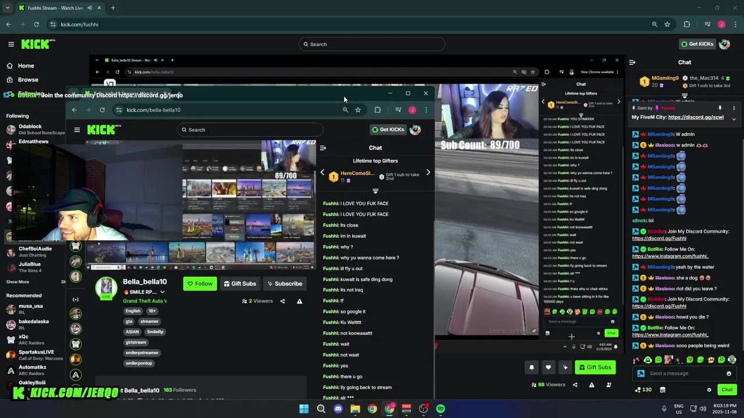Open Odablock channel in Following list
This screenshot has width=744, height=418.
point(35,129)
